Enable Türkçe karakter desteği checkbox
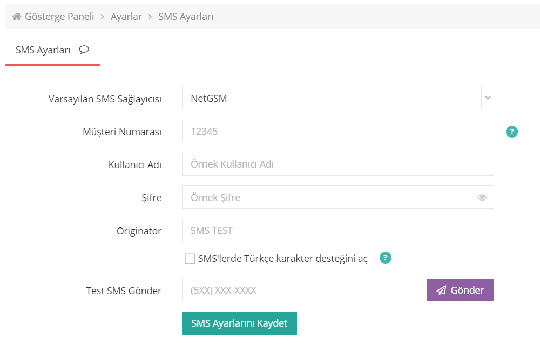540x345 pixels. 190,258
